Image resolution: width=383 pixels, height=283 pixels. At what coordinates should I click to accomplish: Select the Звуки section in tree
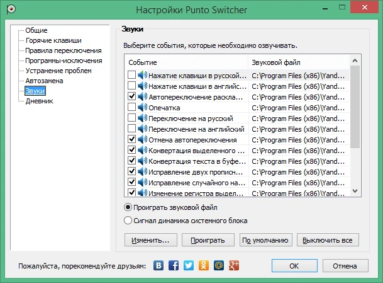35,91
